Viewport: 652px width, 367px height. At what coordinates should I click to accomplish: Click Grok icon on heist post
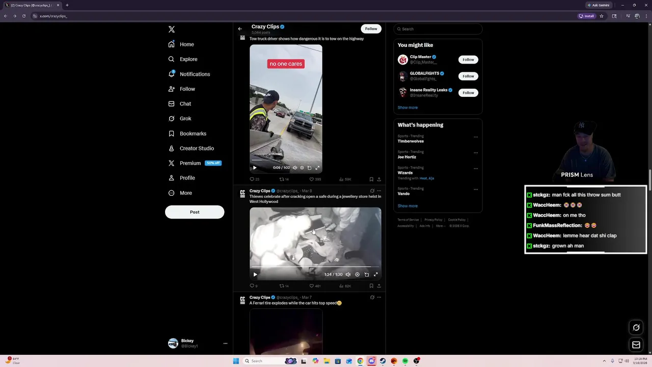point(372,191)
